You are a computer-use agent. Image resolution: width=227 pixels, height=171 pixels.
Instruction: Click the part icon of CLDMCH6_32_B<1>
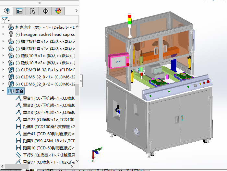(11, 70)
